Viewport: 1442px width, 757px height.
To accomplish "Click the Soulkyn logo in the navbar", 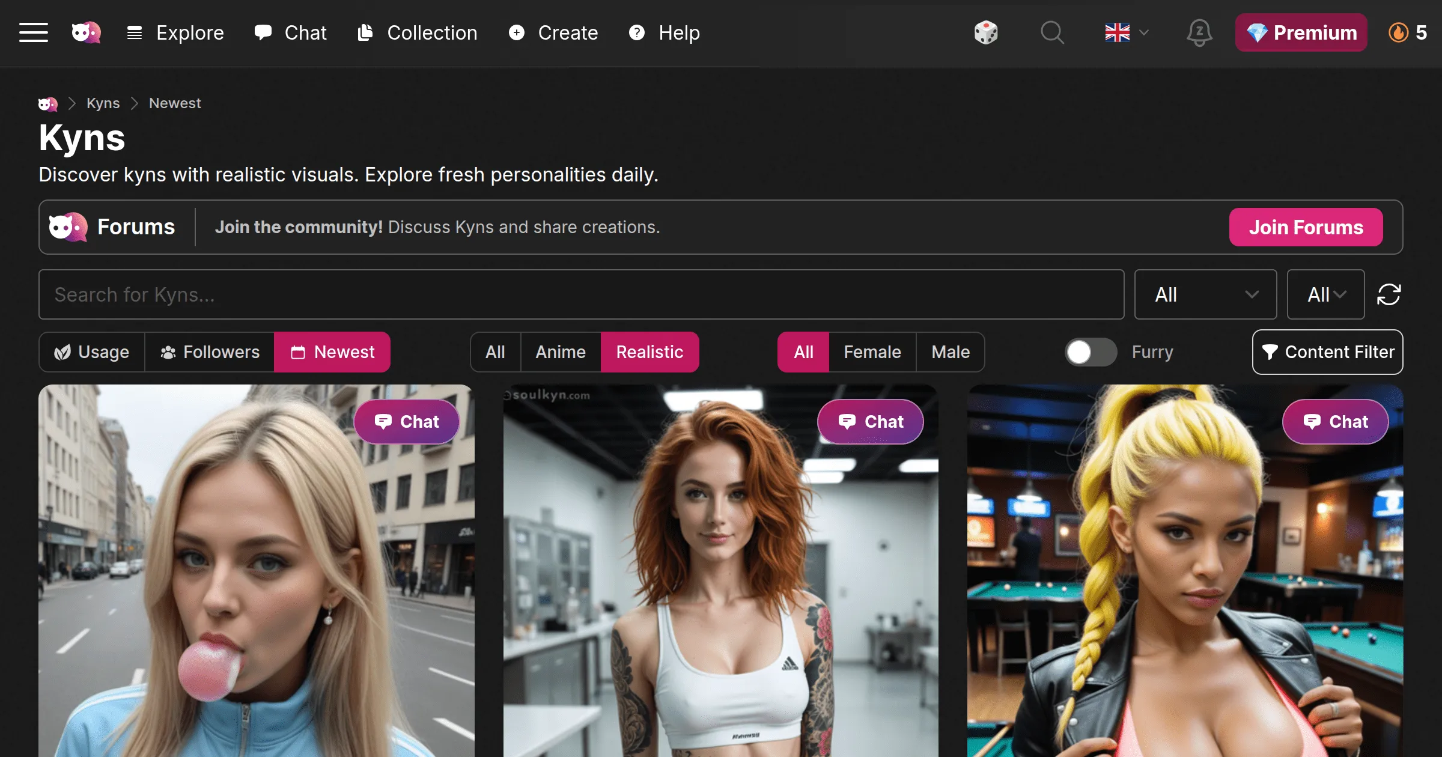I will point(85,32).
